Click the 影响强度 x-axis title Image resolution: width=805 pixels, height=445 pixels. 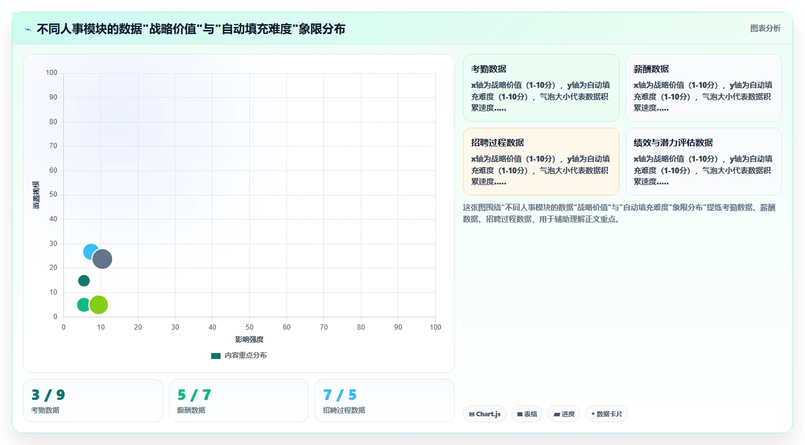249,340
